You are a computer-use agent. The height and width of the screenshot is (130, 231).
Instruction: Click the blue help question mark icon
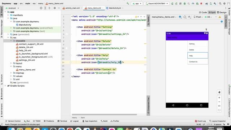222,22
